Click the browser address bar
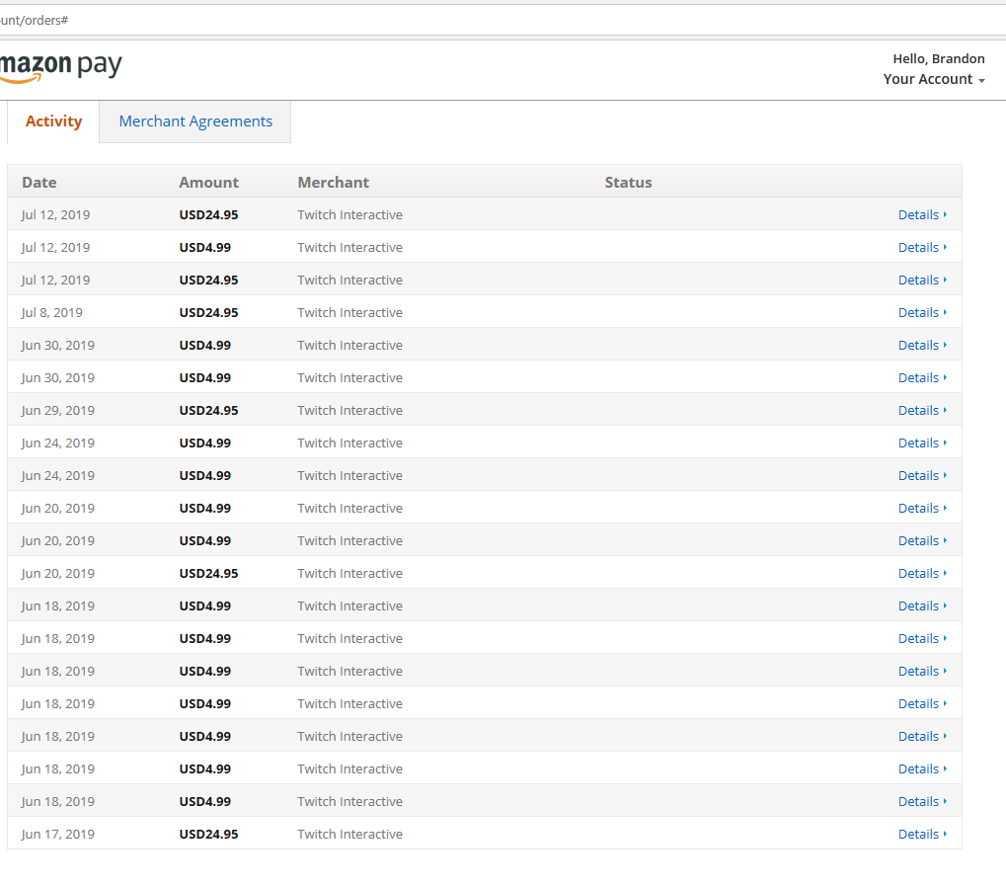Image resolution: width=1006 pixels, height=887 pixels. [x=503, y=20]
